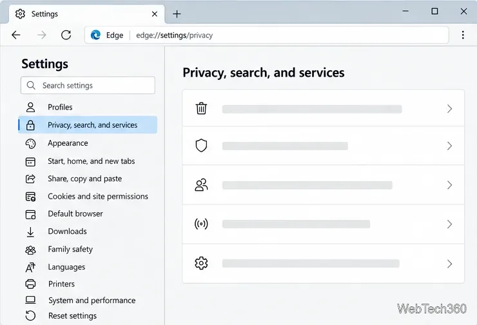Maximize the Edge window

pyautogui.click(x=434, y=11)
